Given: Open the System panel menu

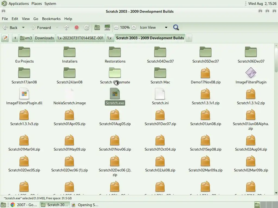Looking at the screenshot, I should click(x=50, y=4).
